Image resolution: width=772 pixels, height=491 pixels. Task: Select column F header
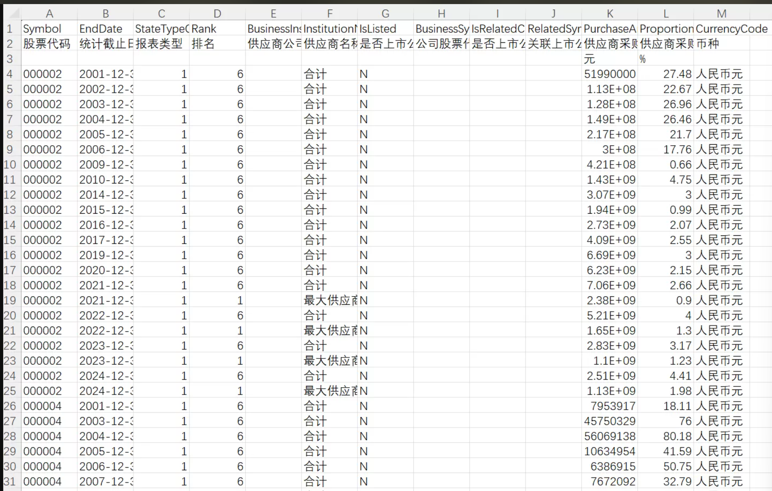[329, 14]
